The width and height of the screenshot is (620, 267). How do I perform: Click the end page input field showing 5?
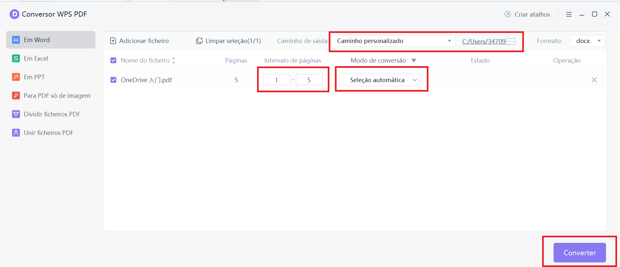(x=309, y=80)
